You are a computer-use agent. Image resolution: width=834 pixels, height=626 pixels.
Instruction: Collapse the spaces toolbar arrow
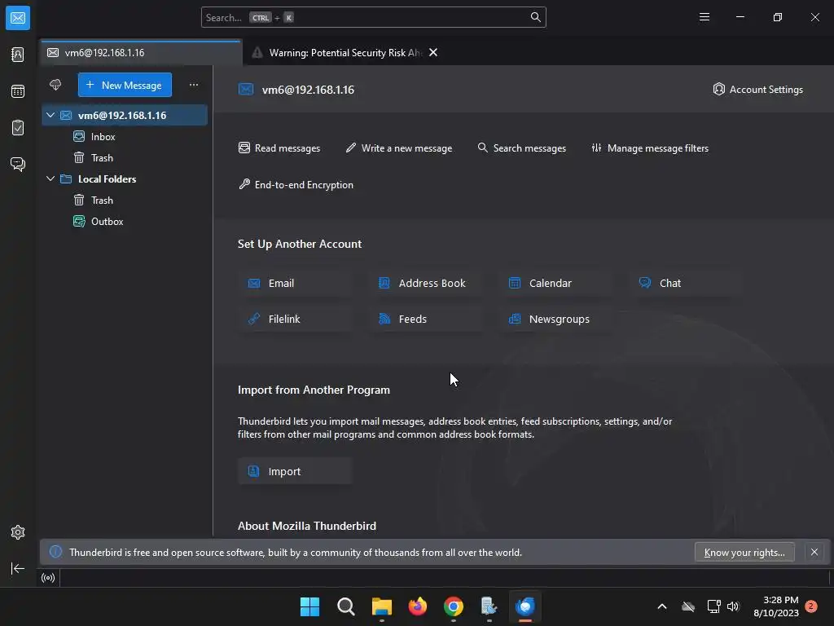click(18, 568)
